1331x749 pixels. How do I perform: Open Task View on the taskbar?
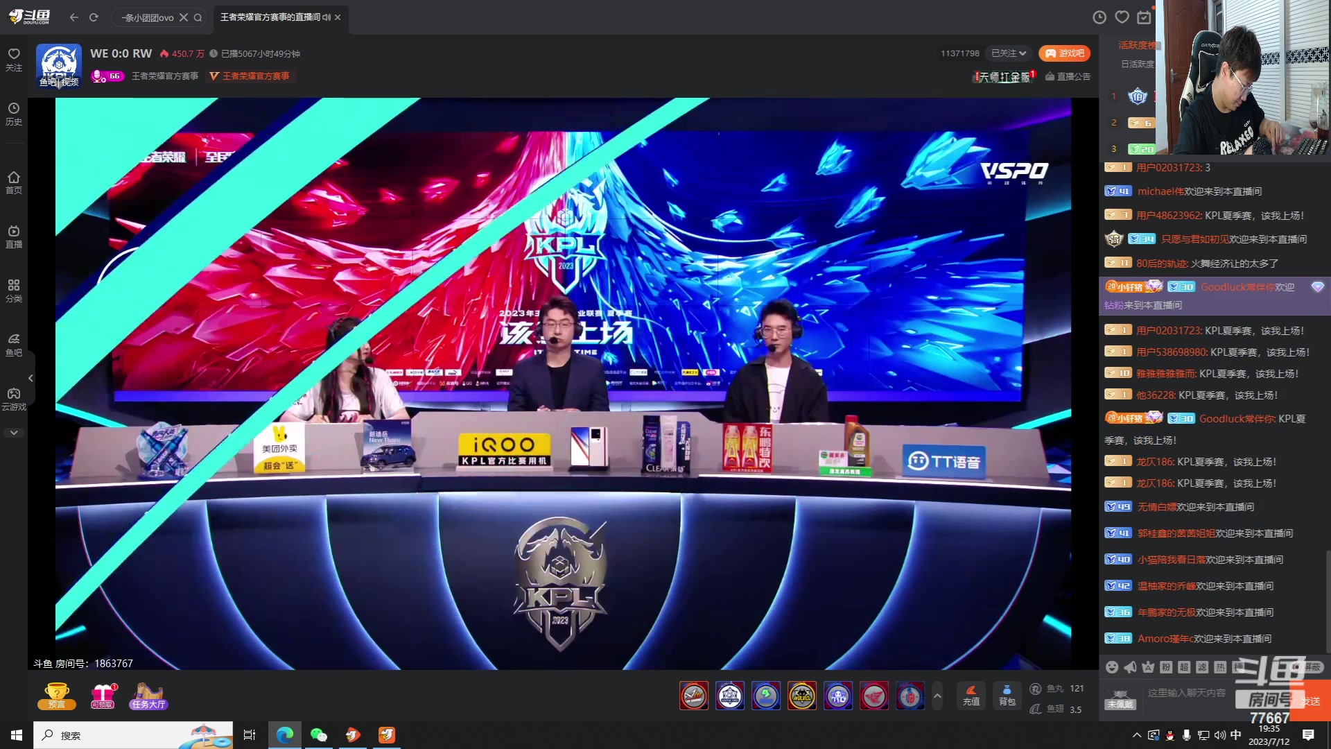pyautogui.click(x=250, y=735)
